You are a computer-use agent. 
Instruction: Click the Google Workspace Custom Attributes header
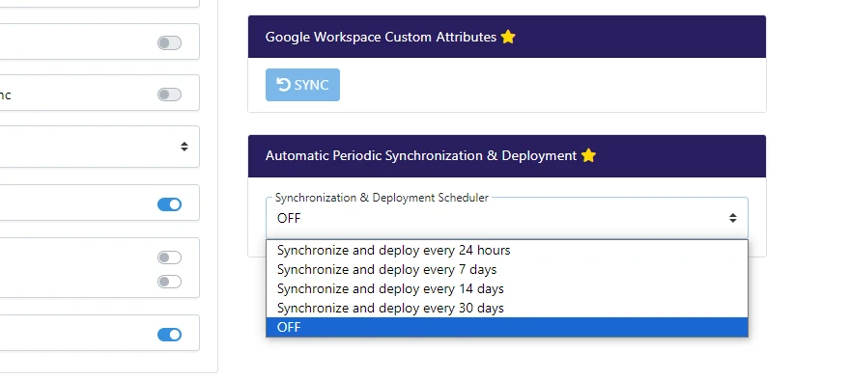507,37
